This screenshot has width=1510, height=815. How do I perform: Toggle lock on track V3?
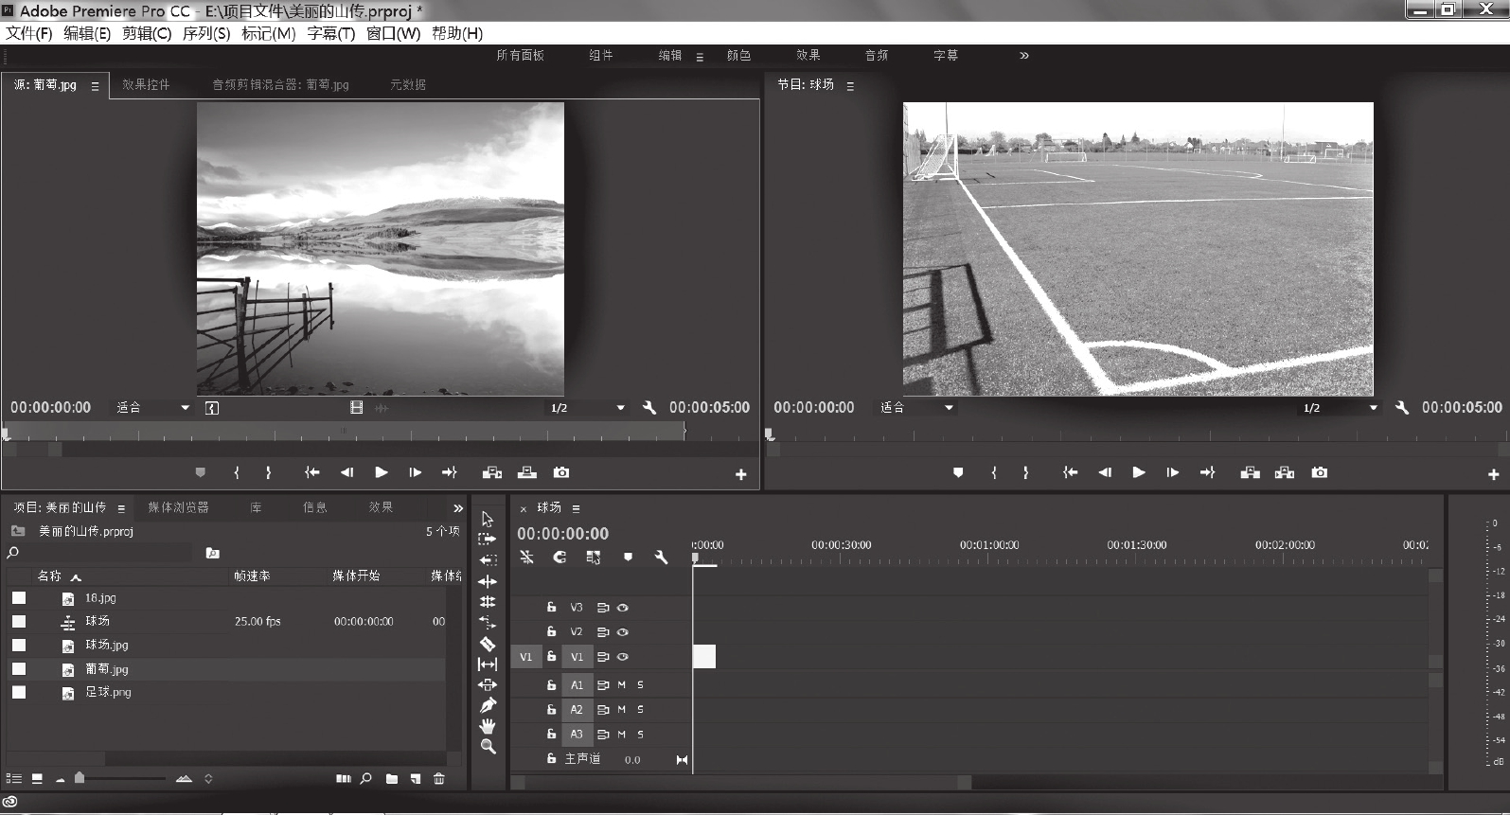pos(551,608)
